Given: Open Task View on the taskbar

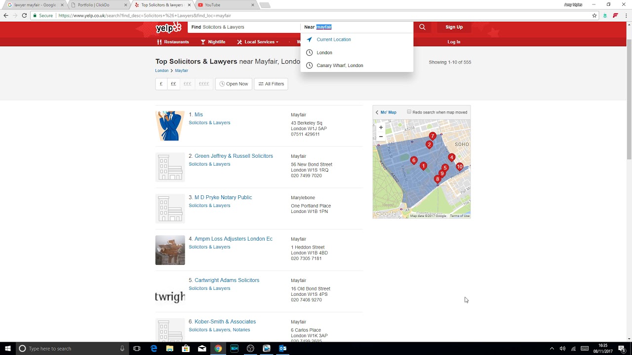Looking at the screenshot, I should tap(137, 349).
